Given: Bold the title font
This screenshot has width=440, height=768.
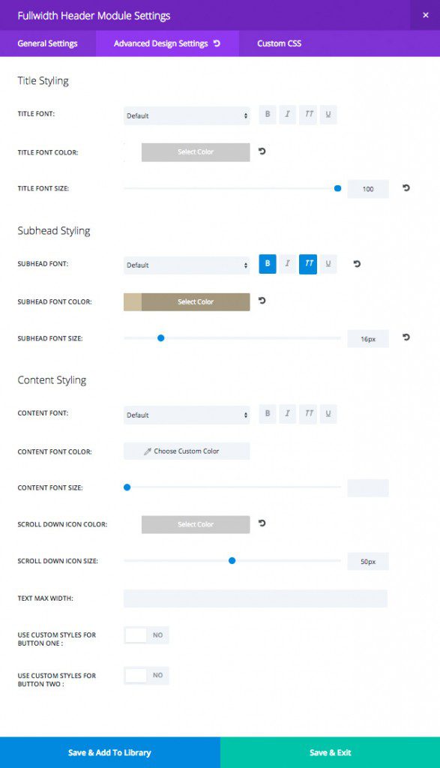Looking at the screenshot, I should pyautogui.click(x=267, y=114).
